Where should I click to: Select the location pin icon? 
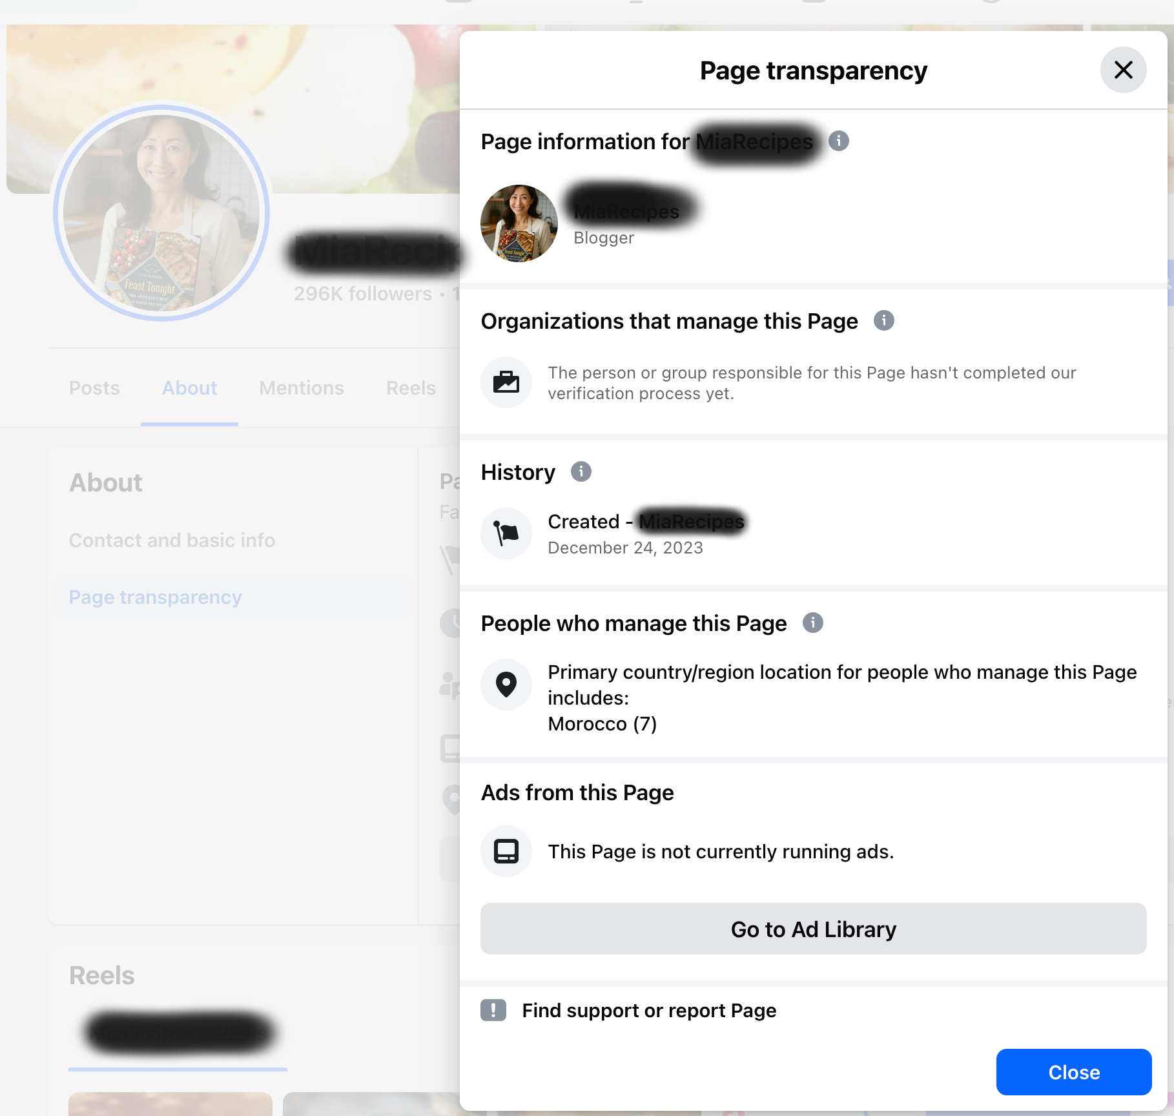[x=506, y=685]
